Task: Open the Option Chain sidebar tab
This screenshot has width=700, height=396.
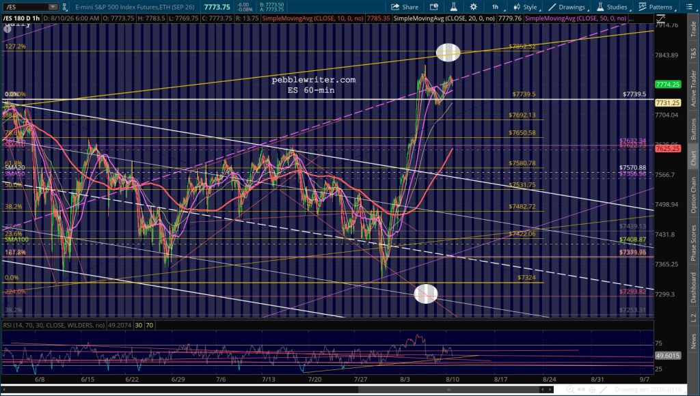Action: (x=693, y=195)
